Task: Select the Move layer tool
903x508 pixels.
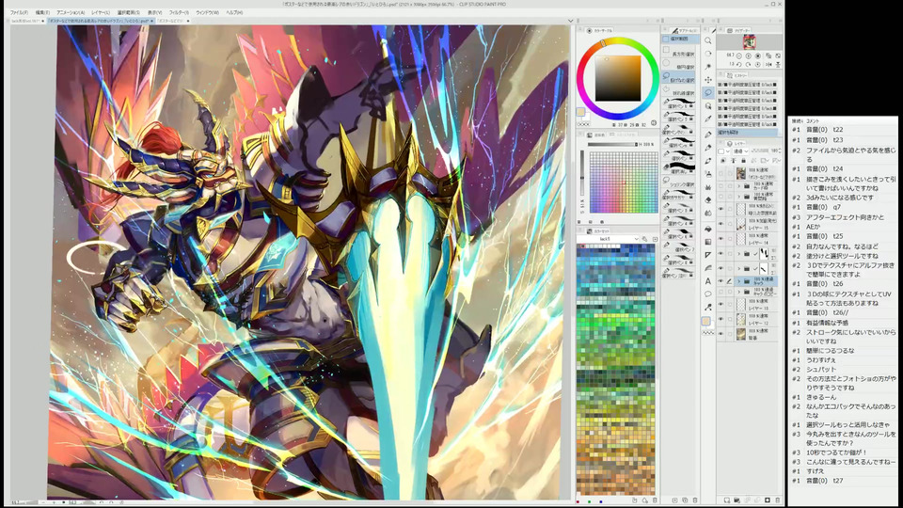Action: tap(707, 79)
